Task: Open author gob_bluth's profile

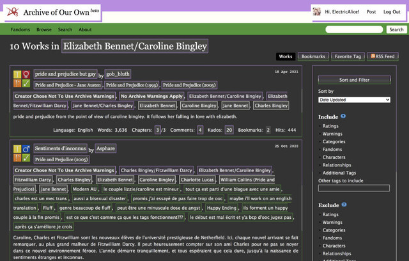Action: point(118,74)
